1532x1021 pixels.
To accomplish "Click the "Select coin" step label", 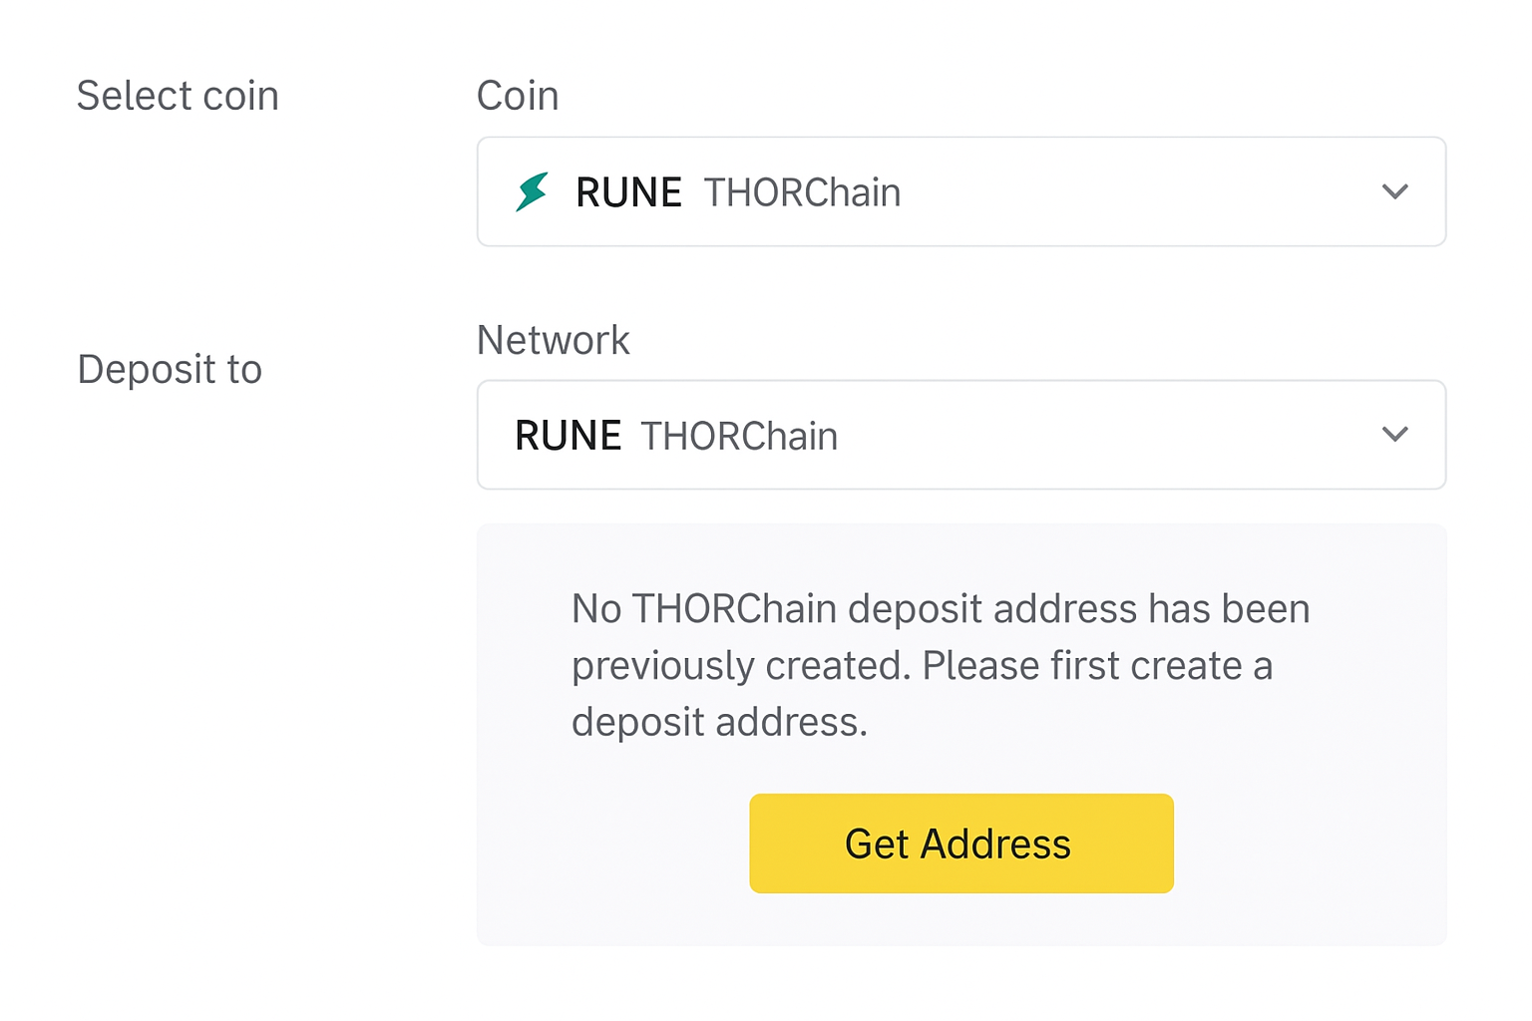I will [x=178, y=96].
